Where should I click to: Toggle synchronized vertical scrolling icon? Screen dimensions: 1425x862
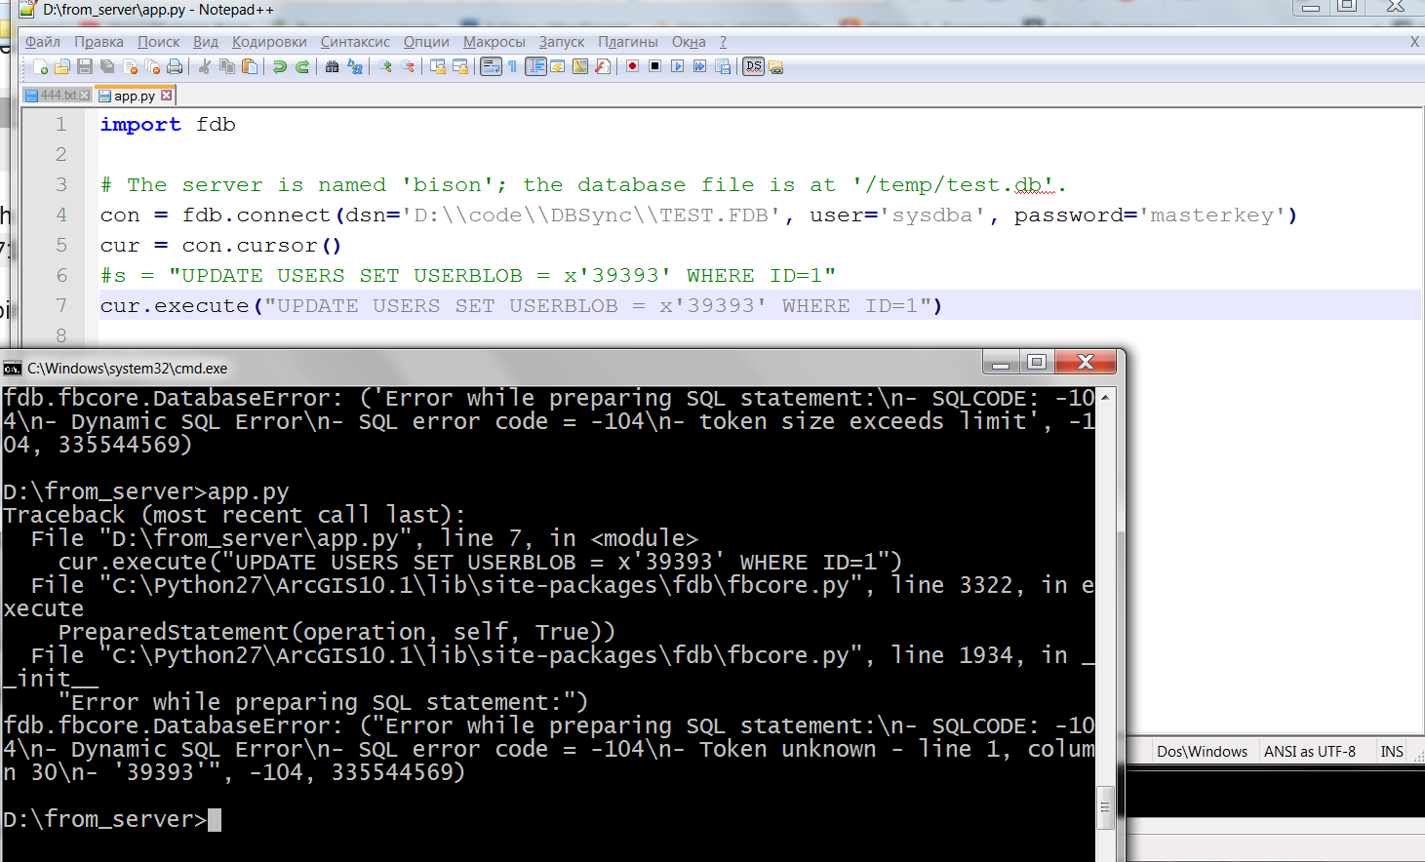[438, 66]
